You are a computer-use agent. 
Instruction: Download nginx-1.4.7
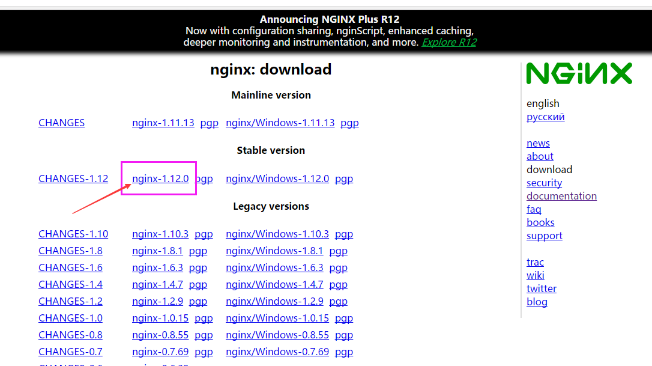point(157,284)
